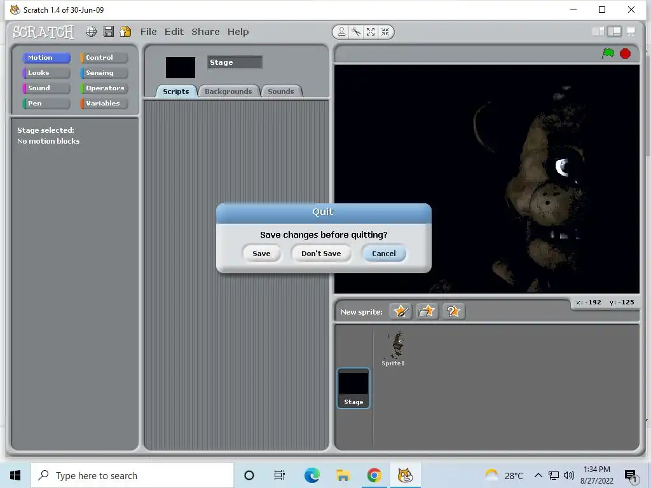Viewport: 651px width, 488px height.
Task: Open the notification center icon
Action: (631, 475)
